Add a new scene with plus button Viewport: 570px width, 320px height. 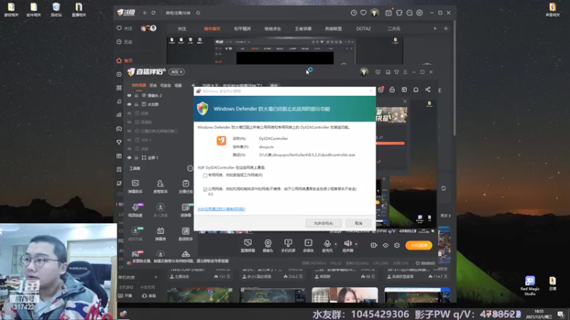pyautogui.click(x=193, y=85)
